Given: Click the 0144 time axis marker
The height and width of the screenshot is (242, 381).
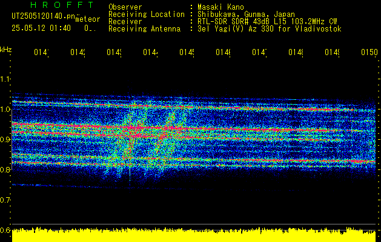Looking at the screenshot, I should [150, 52].
